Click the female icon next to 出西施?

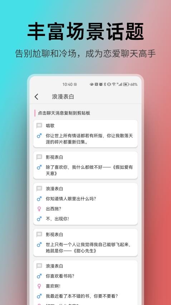click(x=39, y=209)
